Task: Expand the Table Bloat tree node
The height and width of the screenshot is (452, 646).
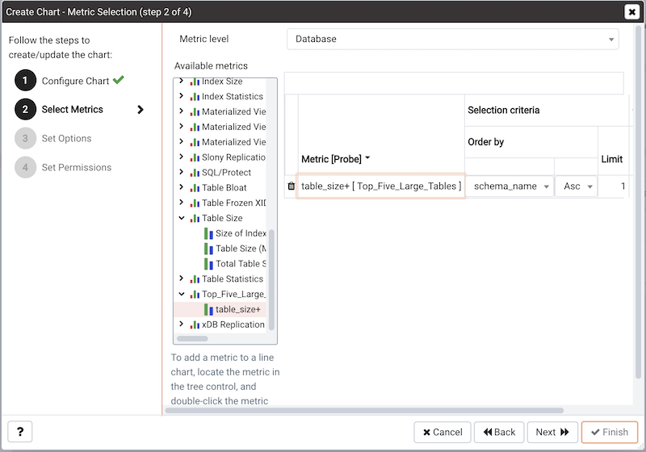Action: (x=181, y=187)
